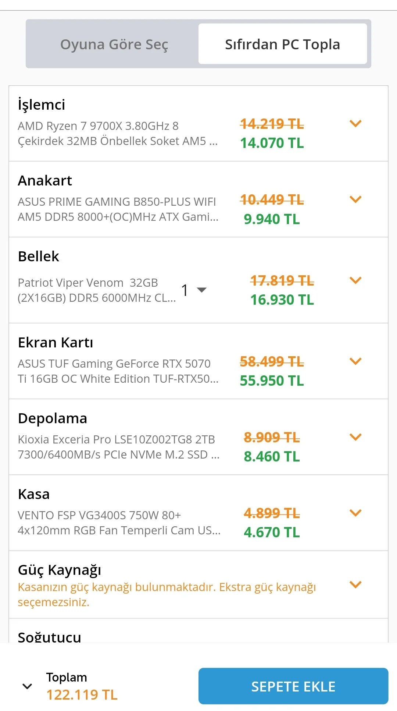The height and width of the screenshot is (711, 397).
Task: Open the VENTO FSP VG3400S case item
Action: coord(118,523)
